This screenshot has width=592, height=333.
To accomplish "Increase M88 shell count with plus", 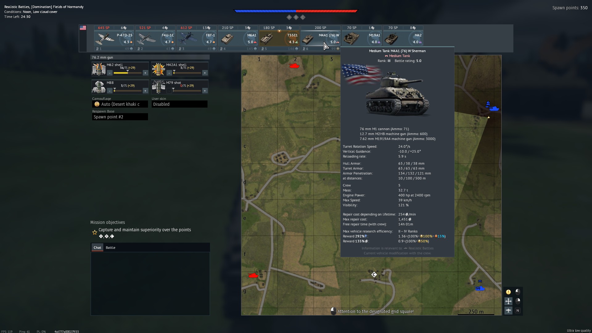I will click(x=145, y=91).
